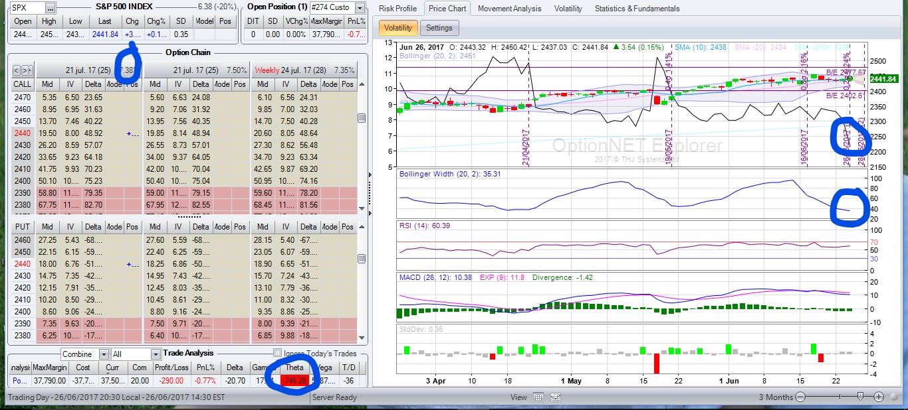908x410 pixels.
Task: Switch to table grid view icon
Action: click(x=538, y=397)
